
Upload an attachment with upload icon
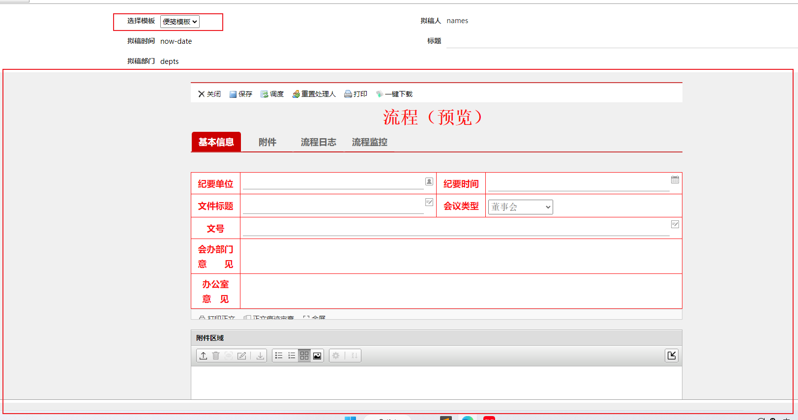pyautogui.click(x=203, y=356)
